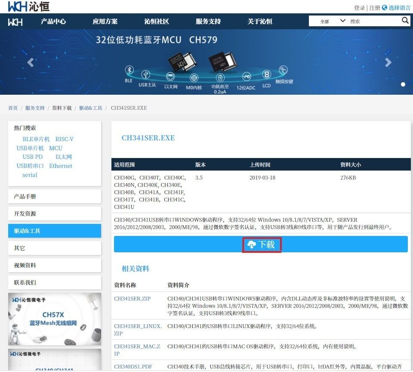Image resolution: width=413 pixels, height=372 pixels.
Task: Click 资料下载 breadcrumb link
Action: [62, 108]
